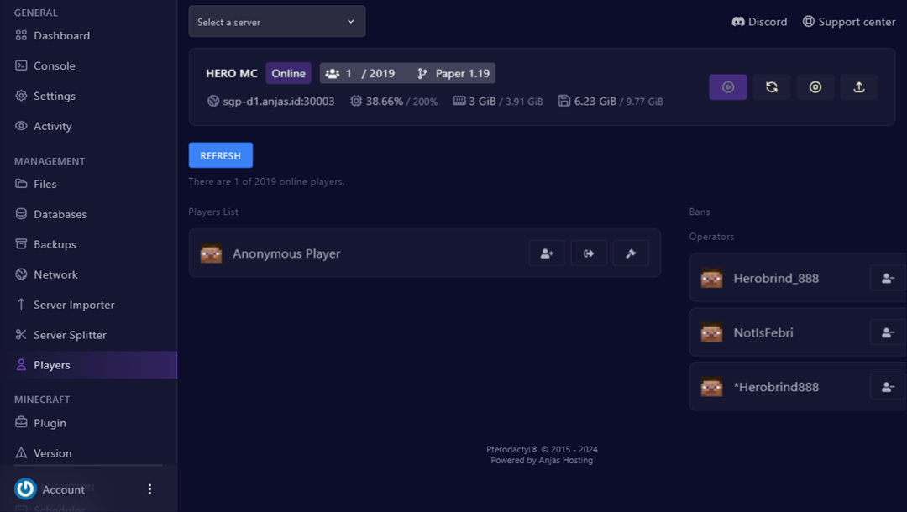
Task: Open the Account three-dot menu
Action: 149,489
